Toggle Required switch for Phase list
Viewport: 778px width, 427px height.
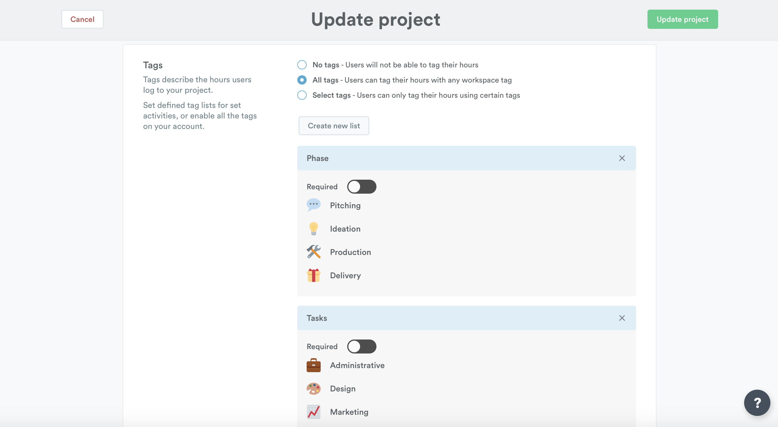(362, 187)
